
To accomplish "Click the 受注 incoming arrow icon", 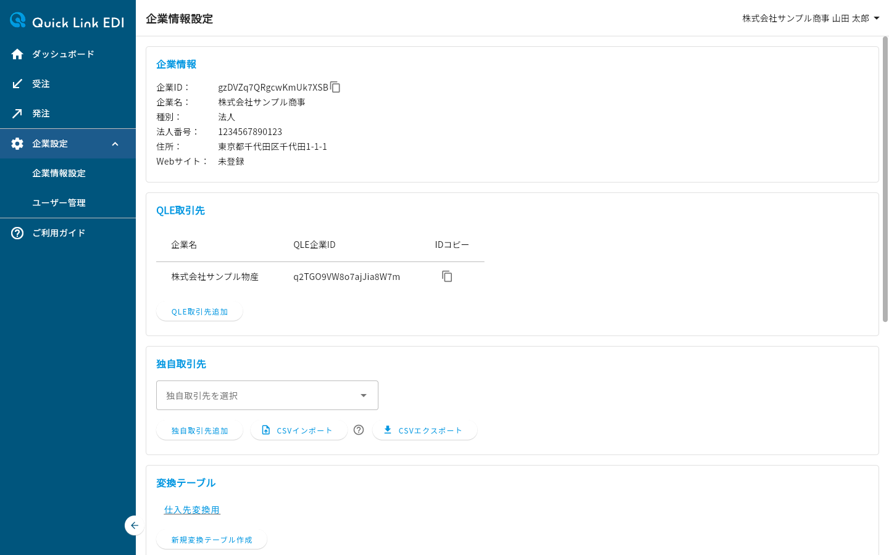I will (17, 84).
